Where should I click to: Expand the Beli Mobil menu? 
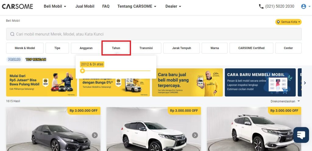pos(55,6)
